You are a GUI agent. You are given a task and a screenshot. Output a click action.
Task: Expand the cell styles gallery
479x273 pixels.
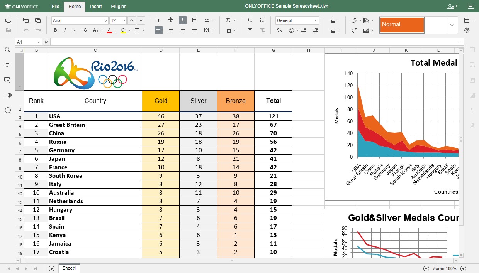[452, 25]
